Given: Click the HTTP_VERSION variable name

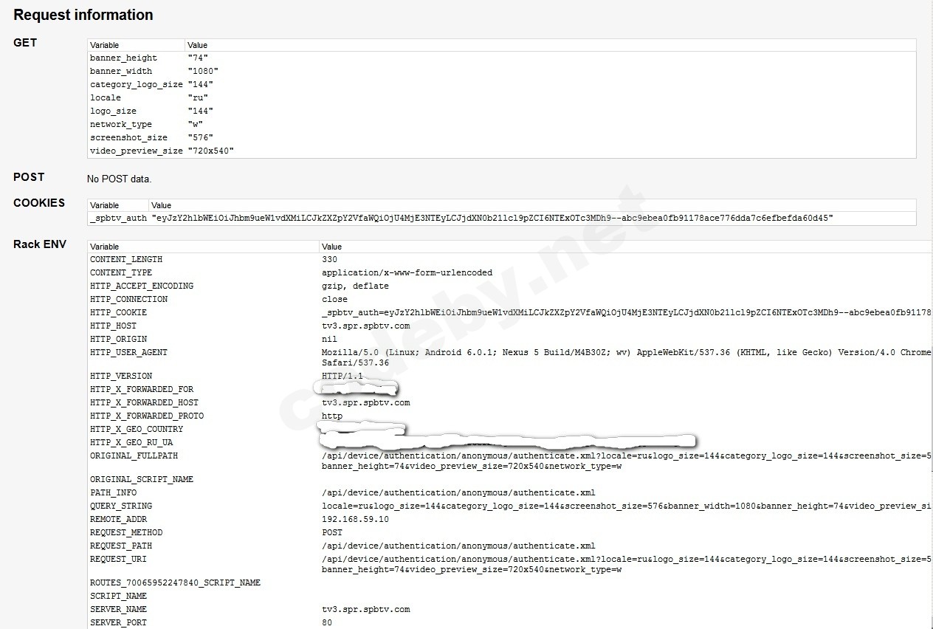Looking at the screenshot, I should pos(121,377).
